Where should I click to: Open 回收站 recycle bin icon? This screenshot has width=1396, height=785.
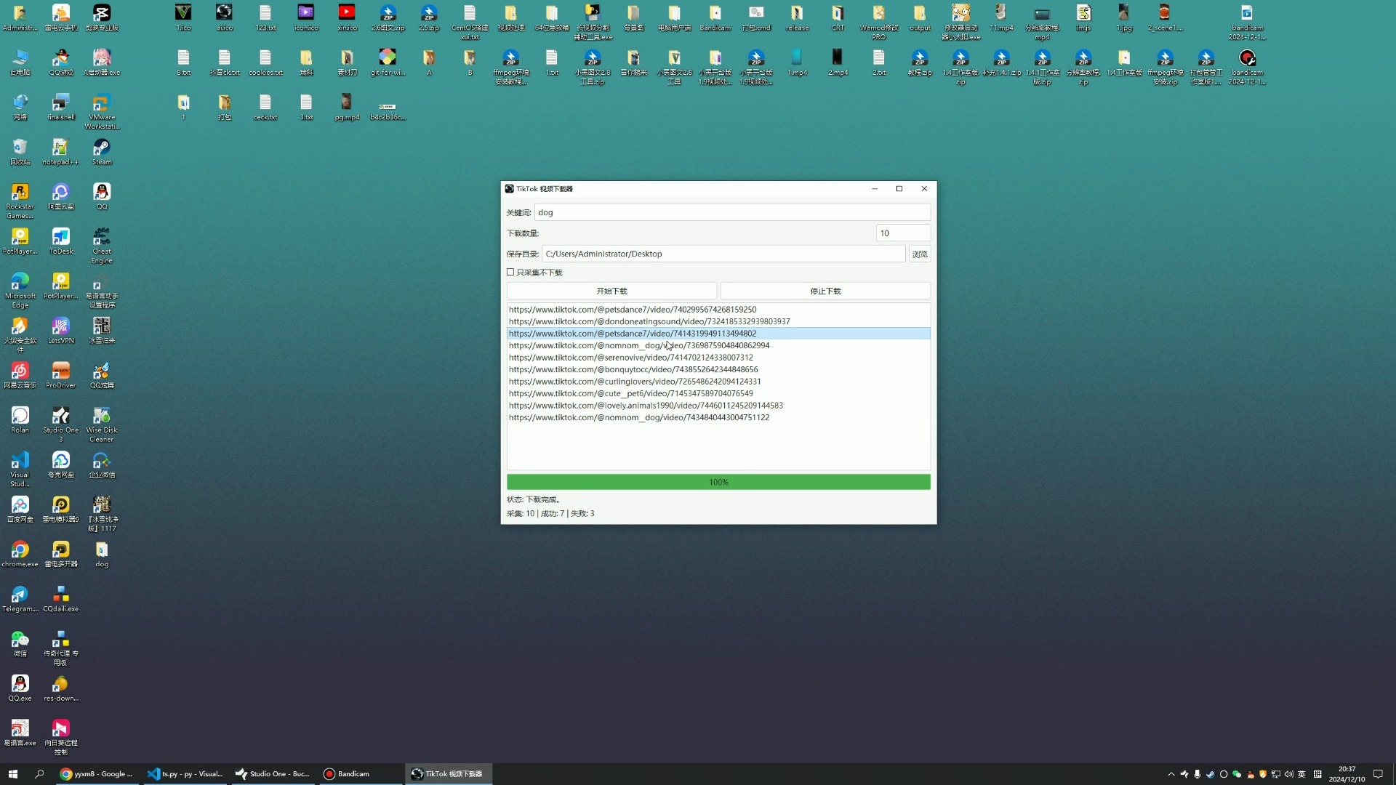(x=20, y=152)
